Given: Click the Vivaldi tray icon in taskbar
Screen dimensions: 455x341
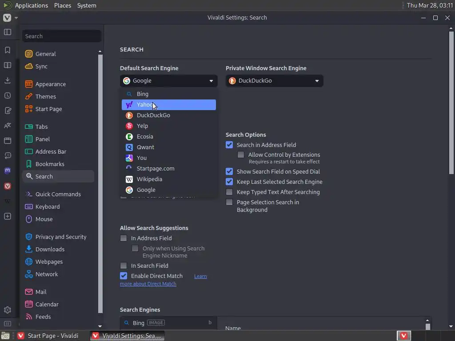Looking at the screenshot, I should [x=403, y=336].
